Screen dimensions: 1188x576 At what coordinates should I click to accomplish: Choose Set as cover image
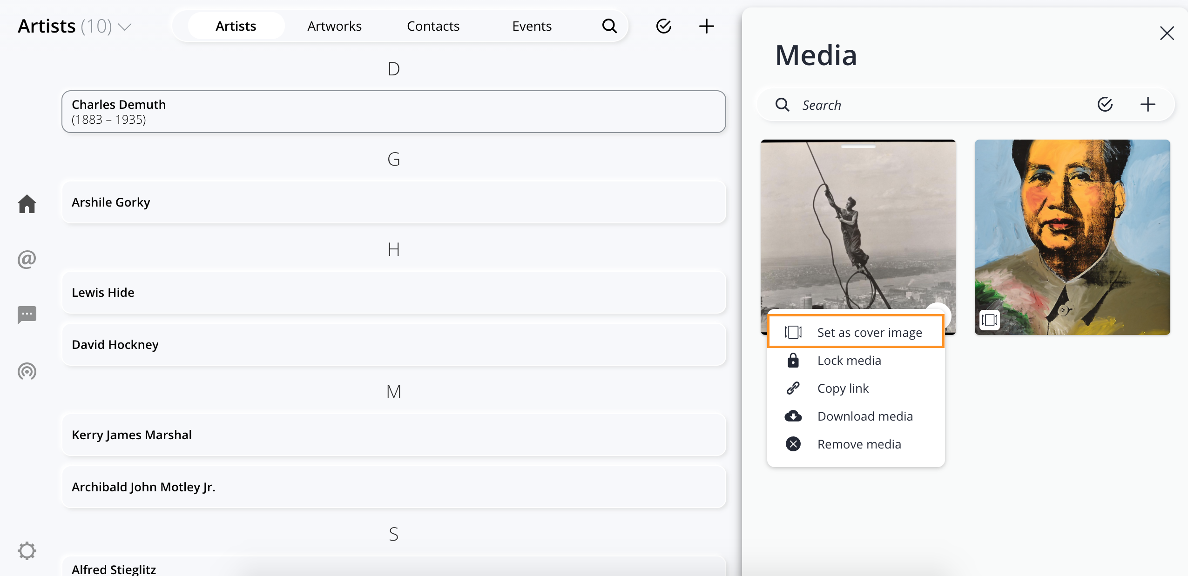click(856, 332)
